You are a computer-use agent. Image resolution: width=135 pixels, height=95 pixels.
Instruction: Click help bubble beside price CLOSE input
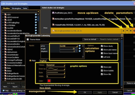80,46
